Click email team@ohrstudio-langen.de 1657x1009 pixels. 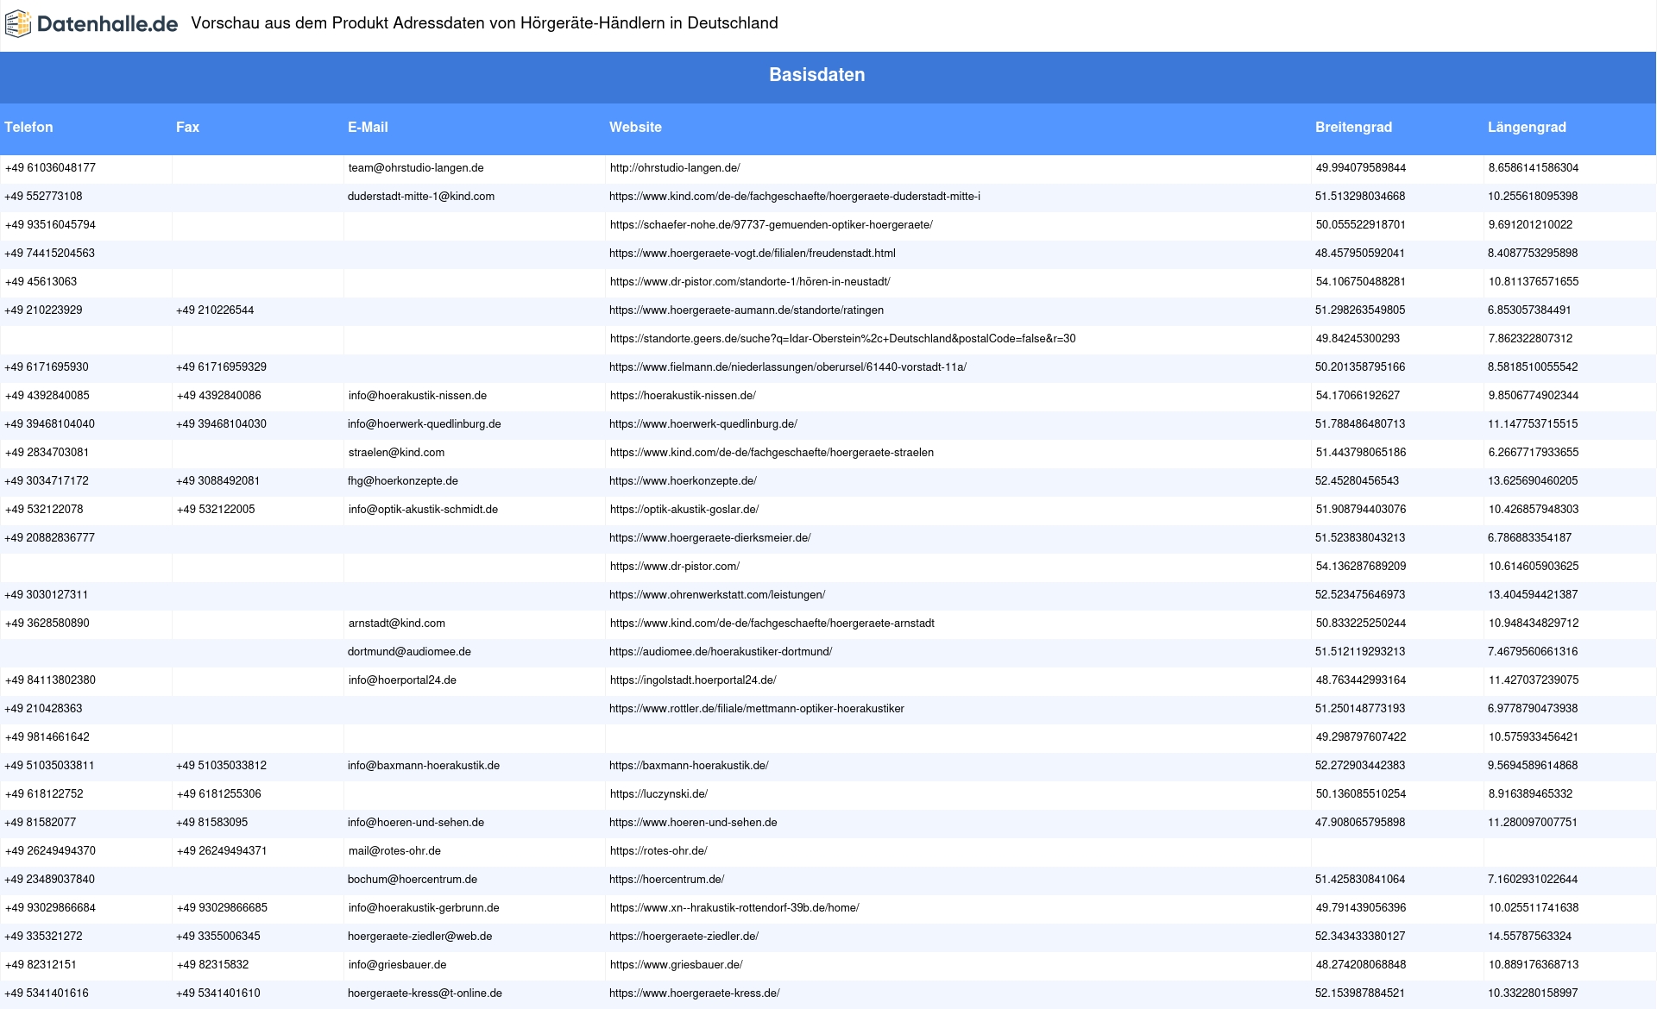click(x=415, y=168)
